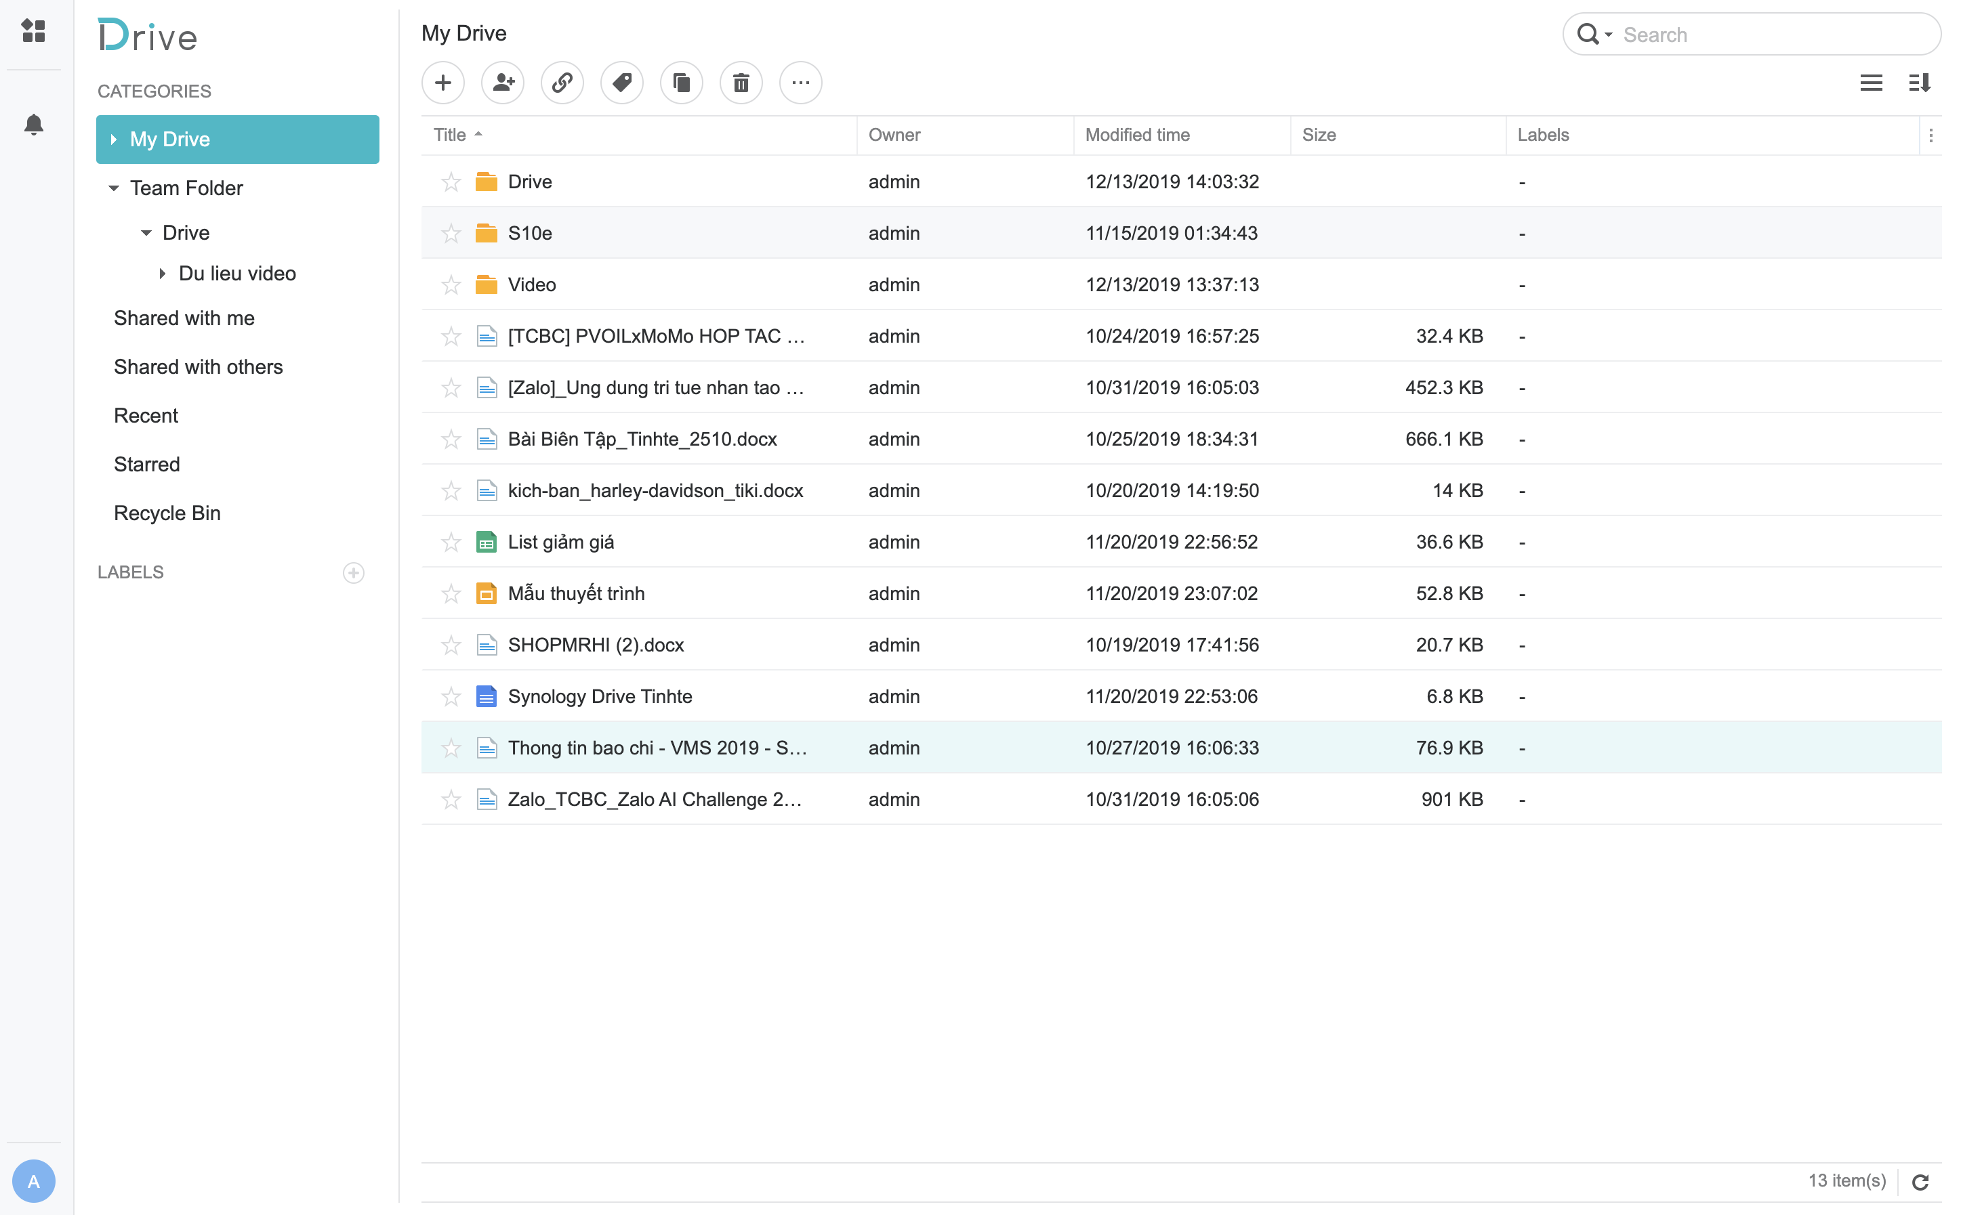
Task: Open the sort order icon
Action: coord(1919,83)
